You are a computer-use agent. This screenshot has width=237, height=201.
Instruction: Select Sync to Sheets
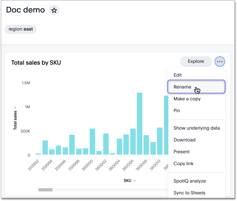189,193
